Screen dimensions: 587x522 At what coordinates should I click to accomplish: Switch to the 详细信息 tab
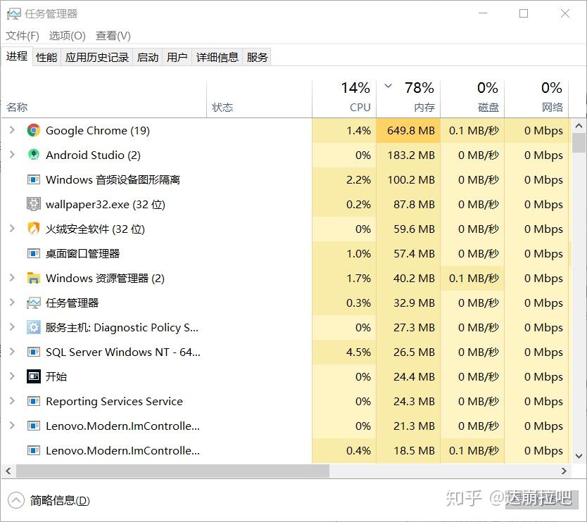[217, 58]
